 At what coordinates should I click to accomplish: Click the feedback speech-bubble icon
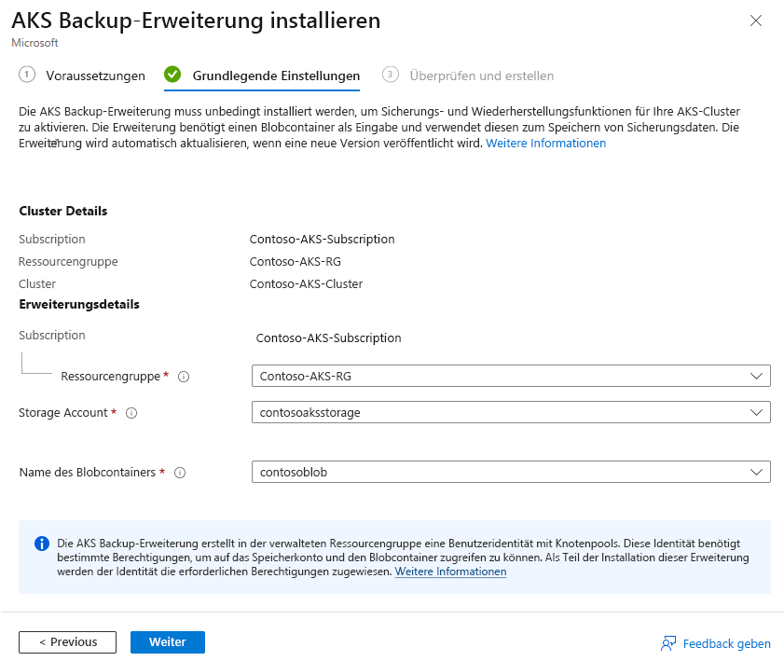[x=668, y=643]
